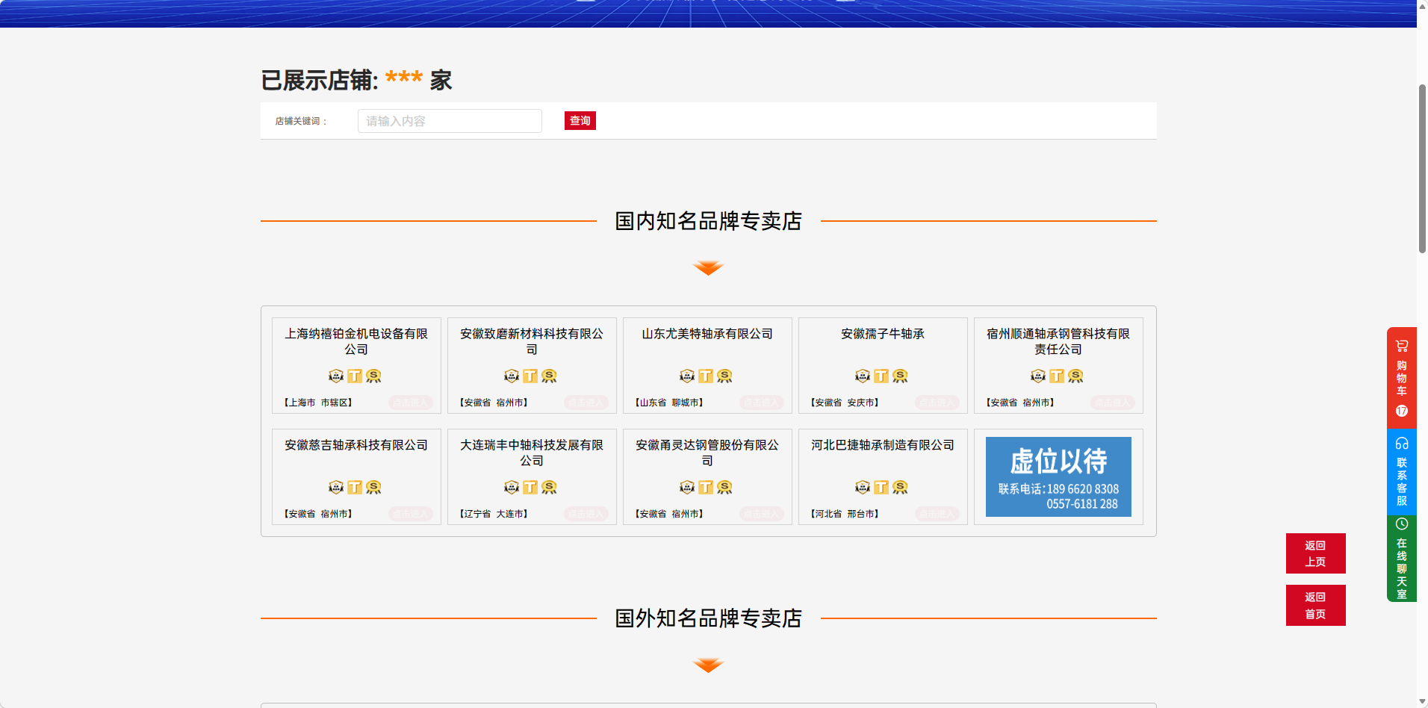Screen dimensions: 1428x708
Task: Click the 返回首页 button
Action: [x=1315, y=605]
